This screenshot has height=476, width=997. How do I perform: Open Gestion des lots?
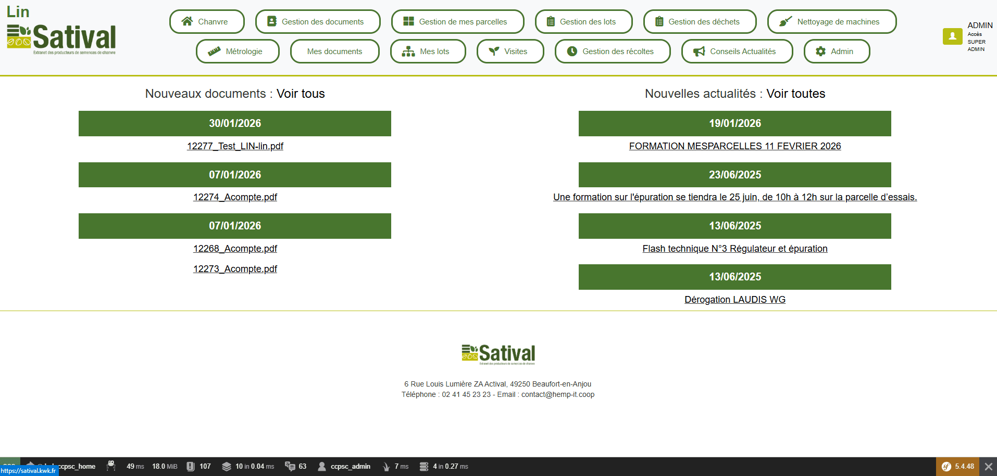click(583, 21)
